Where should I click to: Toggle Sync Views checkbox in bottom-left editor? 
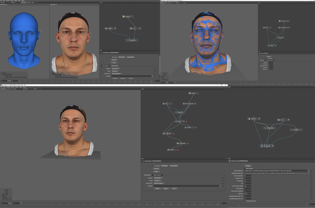pyautogui.click(x=153, y=166)
